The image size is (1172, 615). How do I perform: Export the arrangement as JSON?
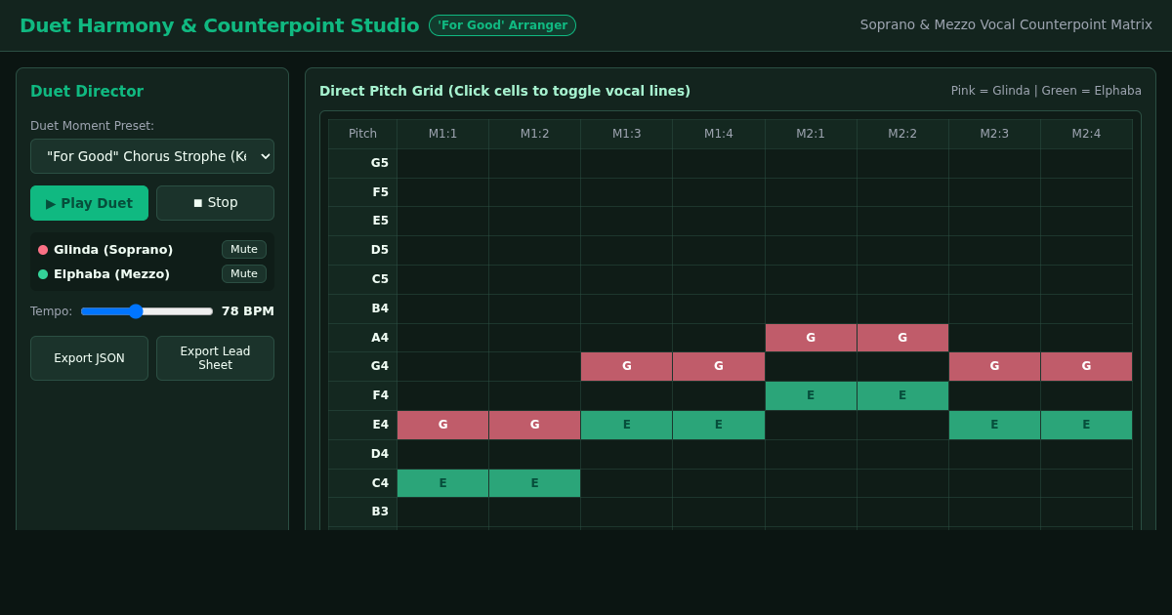[89, 358]
